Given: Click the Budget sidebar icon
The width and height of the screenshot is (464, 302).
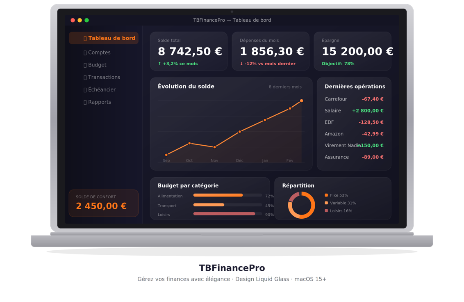Looking at the screenshot, I should click(85, 65).
